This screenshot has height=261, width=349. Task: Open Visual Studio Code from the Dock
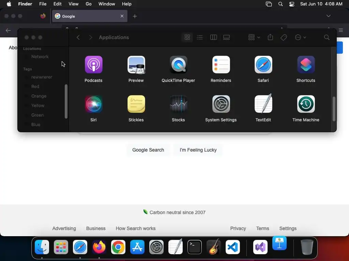[x=232, y=247]
